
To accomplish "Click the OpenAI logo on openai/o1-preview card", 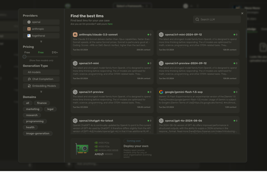I will (75, 92).
